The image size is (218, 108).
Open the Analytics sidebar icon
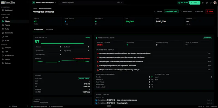[3, 48]
